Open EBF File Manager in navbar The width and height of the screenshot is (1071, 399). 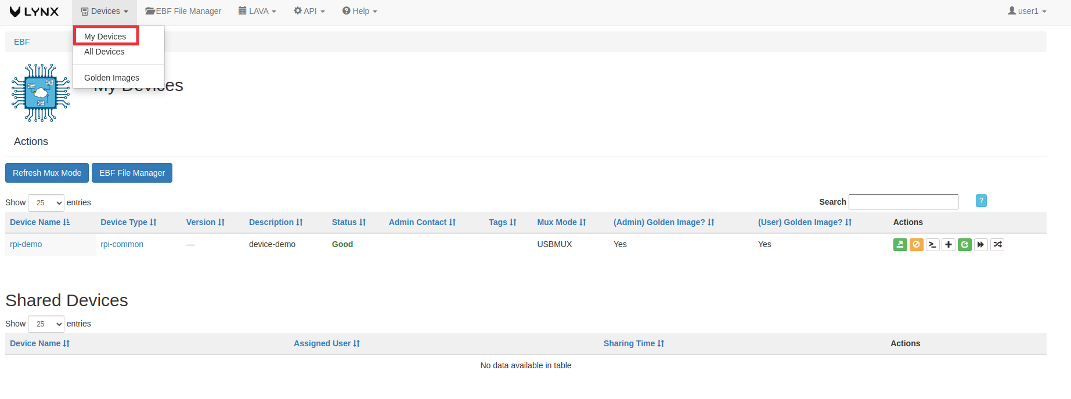[183, 12]
